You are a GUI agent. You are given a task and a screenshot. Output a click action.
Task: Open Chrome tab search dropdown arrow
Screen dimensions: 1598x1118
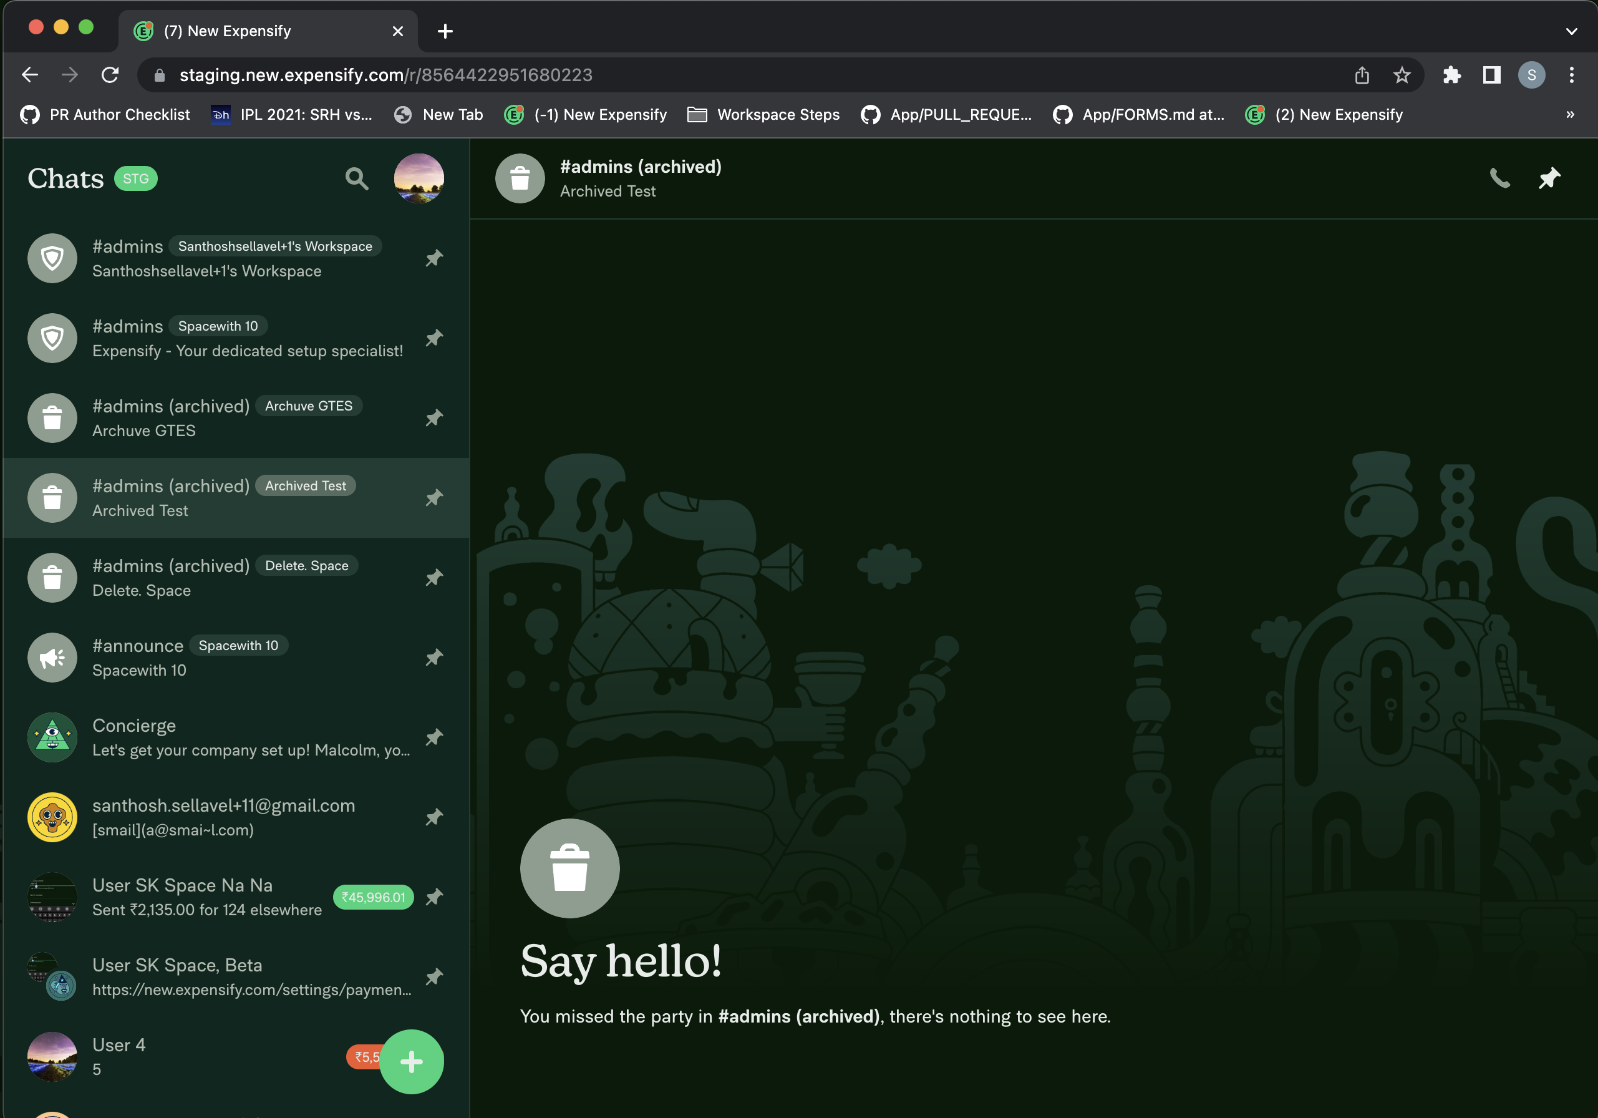coord(1571,31)
